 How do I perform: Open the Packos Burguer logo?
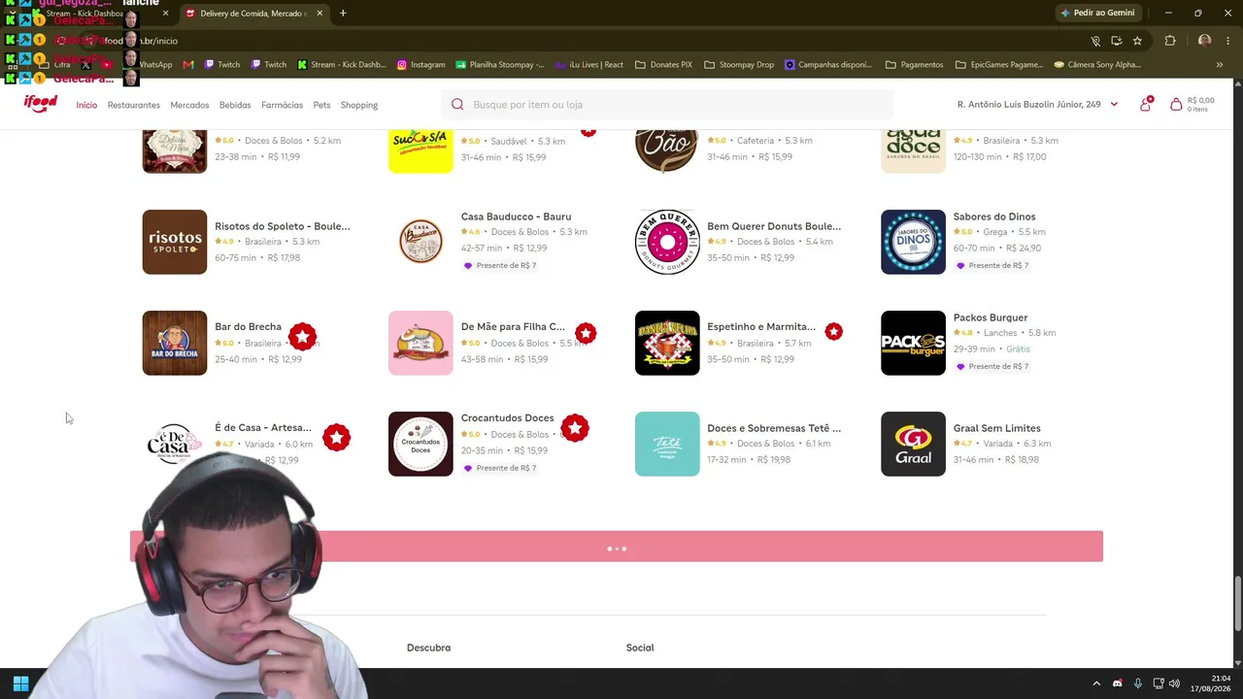(x=913, y=343)
